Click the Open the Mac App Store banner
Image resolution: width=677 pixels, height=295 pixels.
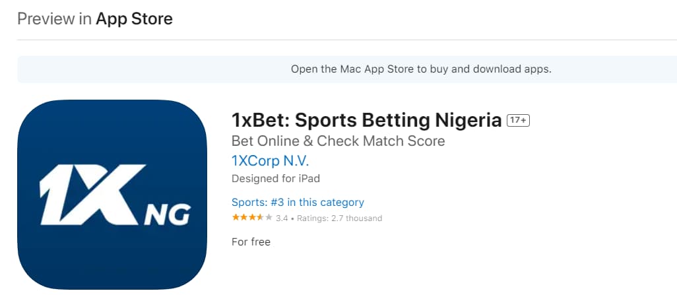pyautogui.click(x=420, y=69)
